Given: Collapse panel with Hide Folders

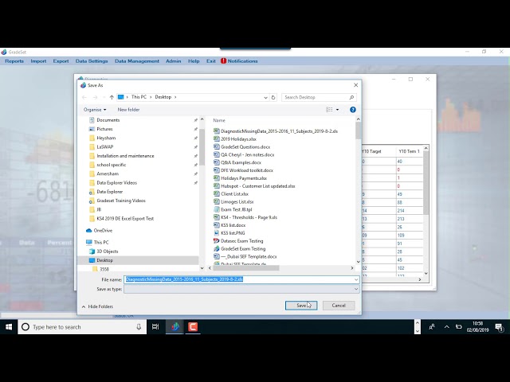Looking at the screenshot, I should (97, 306).
